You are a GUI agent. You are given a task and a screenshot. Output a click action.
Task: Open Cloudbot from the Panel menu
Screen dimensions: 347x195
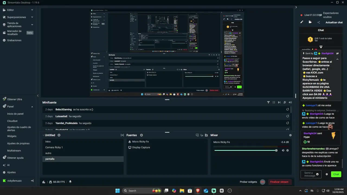(12, 121)
